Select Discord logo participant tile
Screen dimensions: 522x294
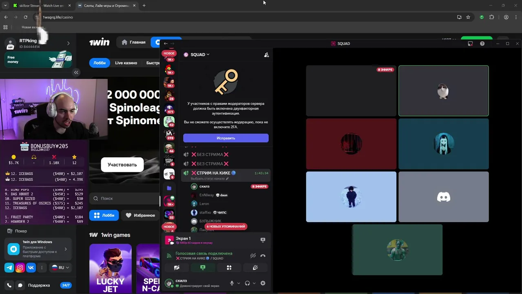pyautogui.click(x=443, y=197)
